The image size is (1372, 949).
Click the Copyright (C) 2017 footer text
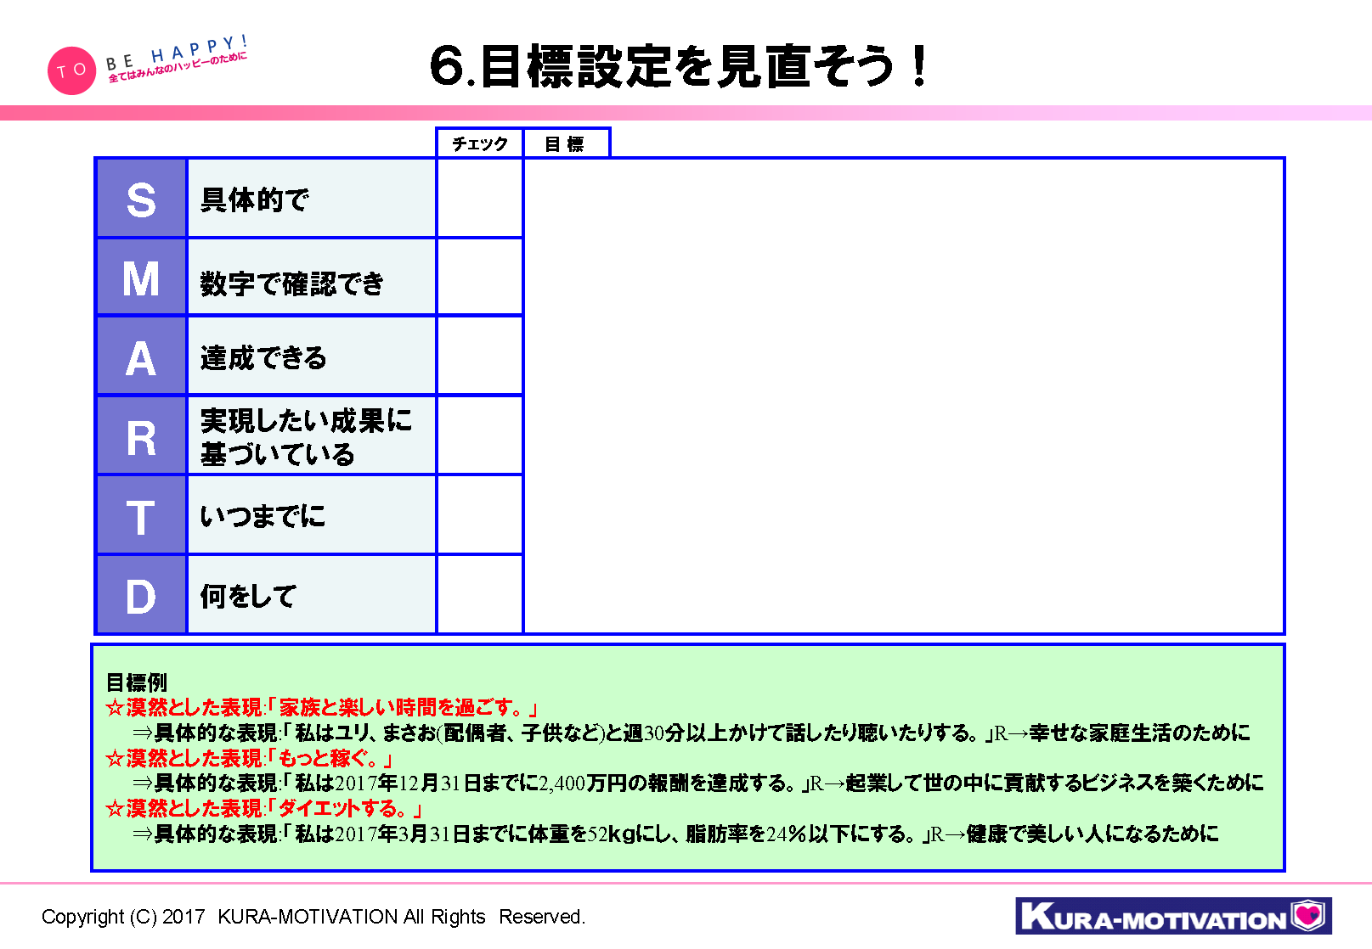tap(313, 917)
